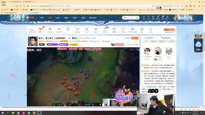Image resolution: width=205 pixels, height=115 pixels.
Task: Open 首页 in Douyu navigation bar
Action: pos(42,18)
